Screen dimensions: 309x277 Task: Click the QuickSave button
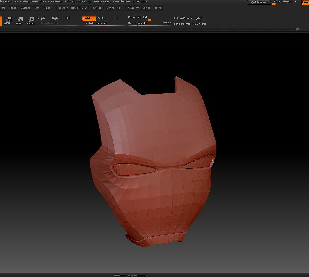coord(259,2)
